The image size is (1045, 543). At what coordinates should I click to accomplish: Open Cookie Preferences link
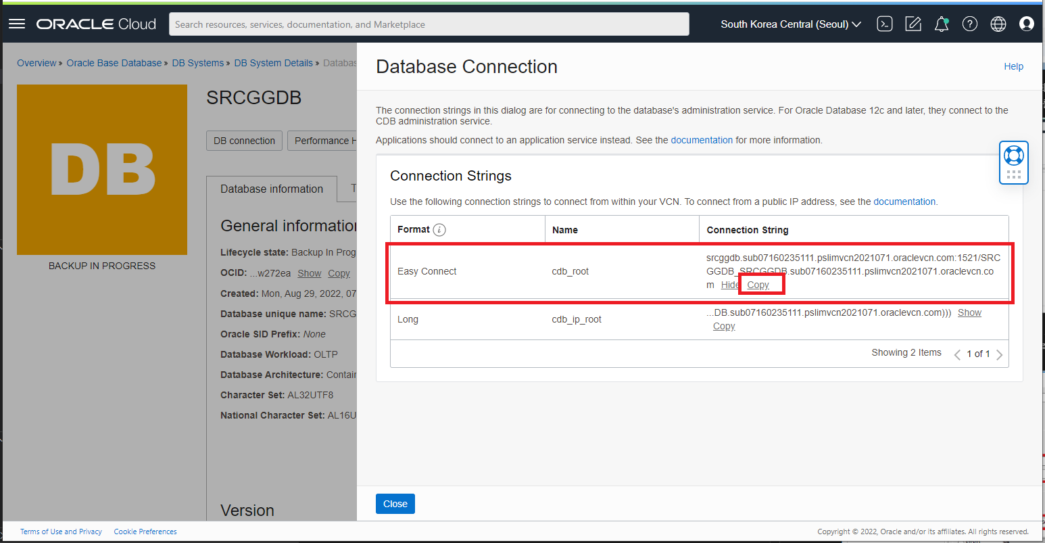[145, 532]
